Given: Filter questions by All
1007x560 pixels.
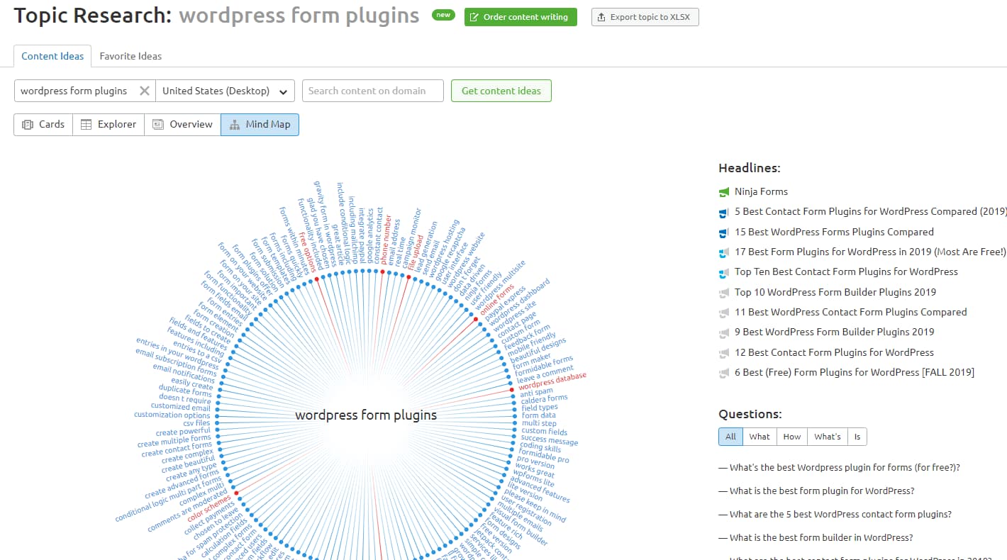Looking at the screenshot, I should coord(730,437).
